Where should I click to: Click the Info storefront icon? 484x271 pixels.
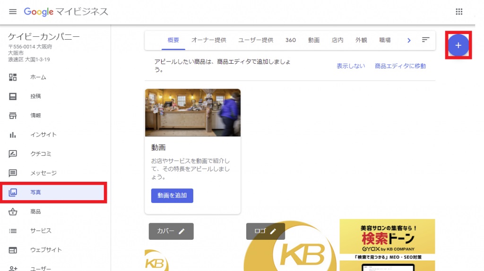click(x=13, y=116)
